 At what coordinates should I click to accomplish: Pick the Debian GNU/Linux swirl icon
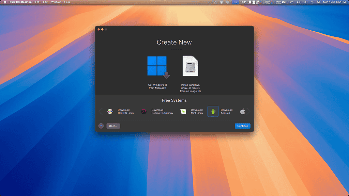pyautogui.click(x=144, y=111)
